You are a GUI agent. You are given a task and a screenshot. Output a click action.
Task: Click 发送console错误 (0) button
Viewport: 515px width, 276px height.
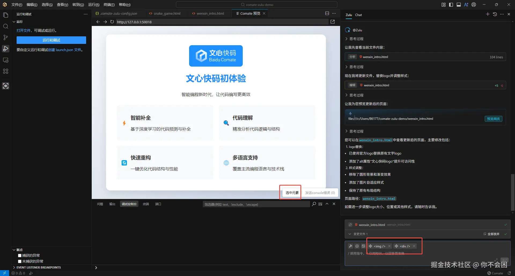[320, 193]
